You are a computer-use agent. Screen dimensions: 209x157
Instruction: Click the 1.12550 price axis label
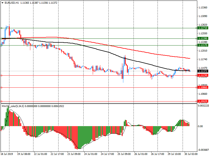pyautogui.click(x=203, y=33)
